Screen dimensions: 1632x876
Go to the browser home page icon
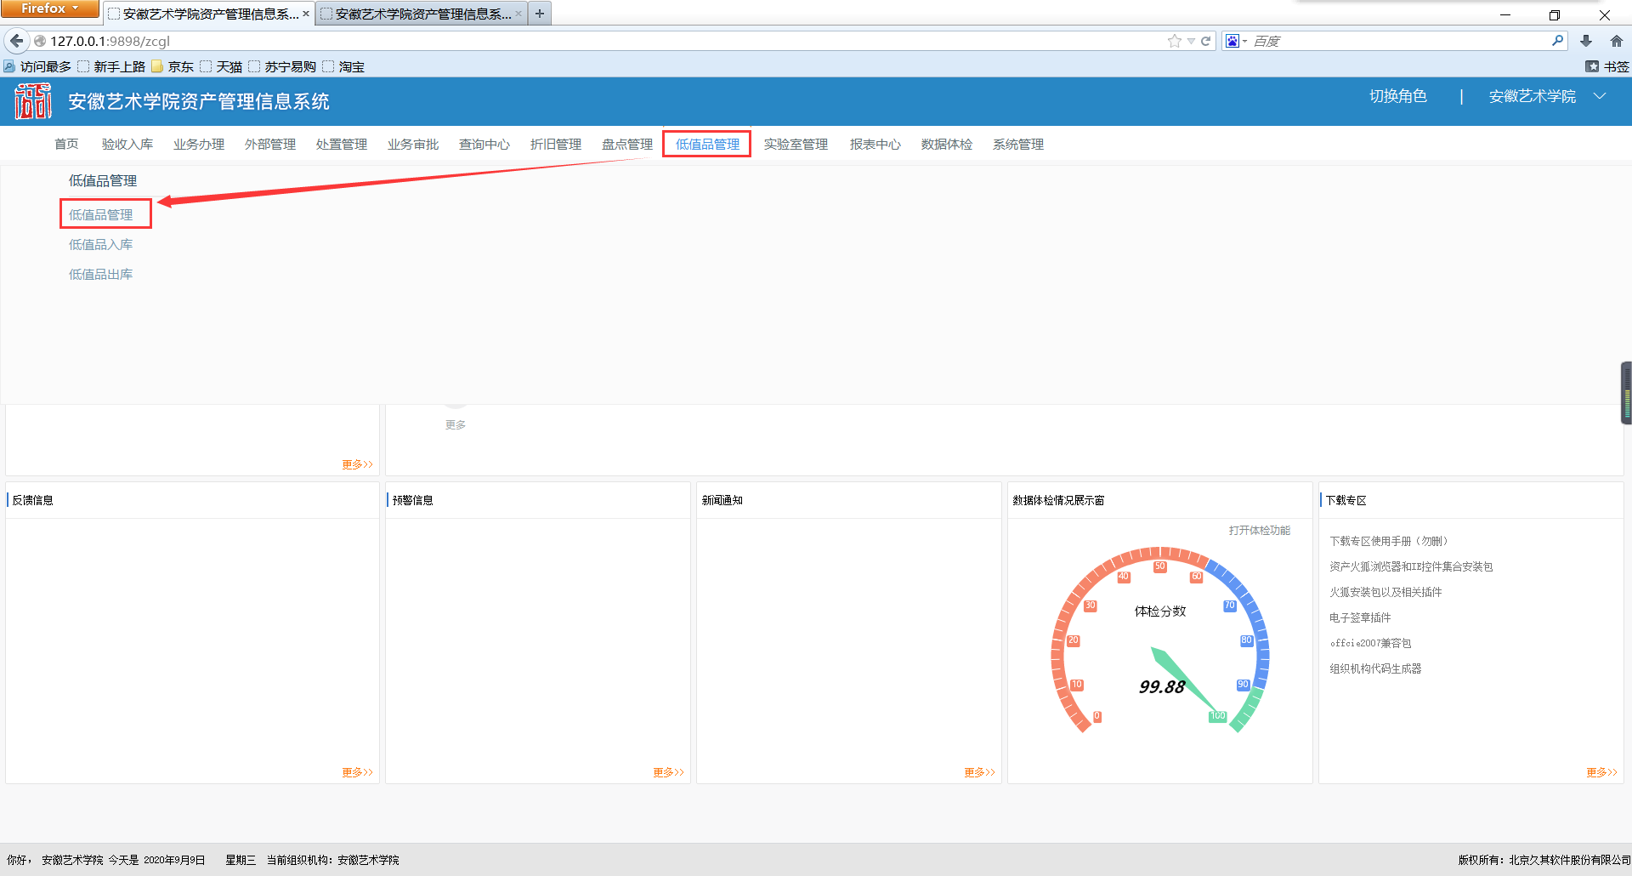pyautogui.click(x=1616, y=41)
